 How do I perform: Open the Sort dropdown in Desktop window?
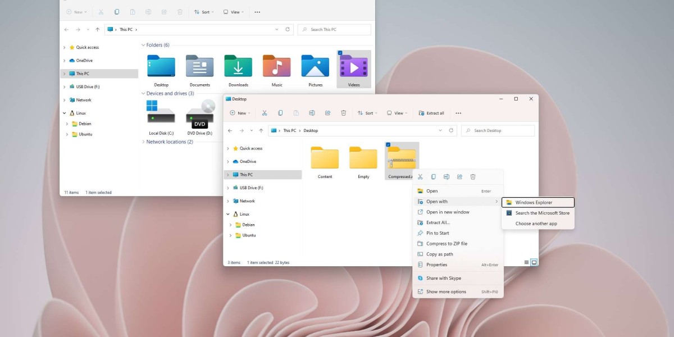368,113
